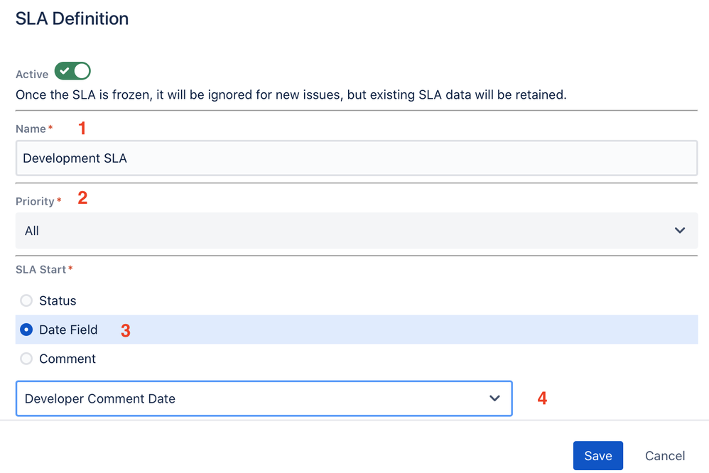Save the SLA definition
Viewport: 709px width, 473px height.
[x=597, y=455]
